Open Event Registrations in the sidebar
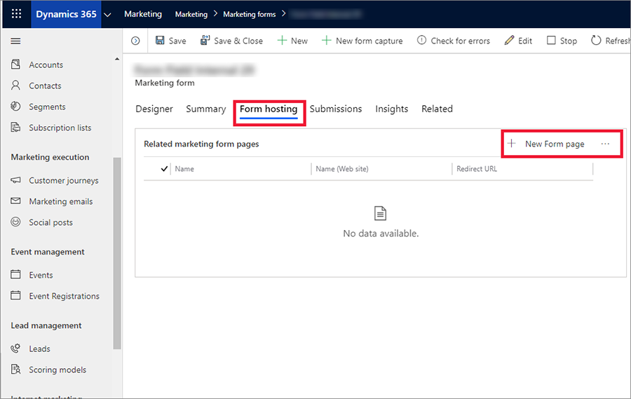The width and height of the screenshot is (631, 399). coord(64,296)
